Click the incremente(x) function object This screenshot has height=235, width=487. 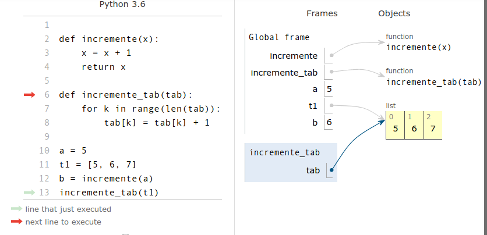coord(418,47)
